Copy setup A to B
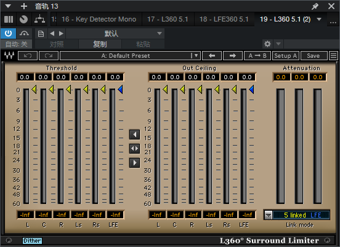The image size is (340, 247). pos(257,56)
